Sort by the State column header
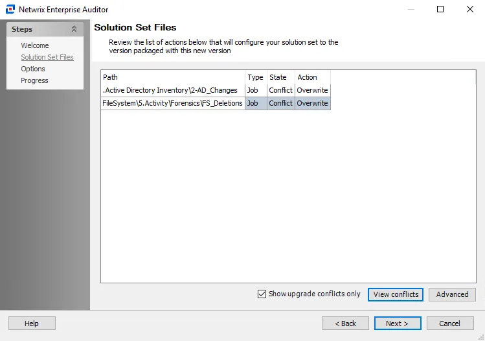 (281, 77)
